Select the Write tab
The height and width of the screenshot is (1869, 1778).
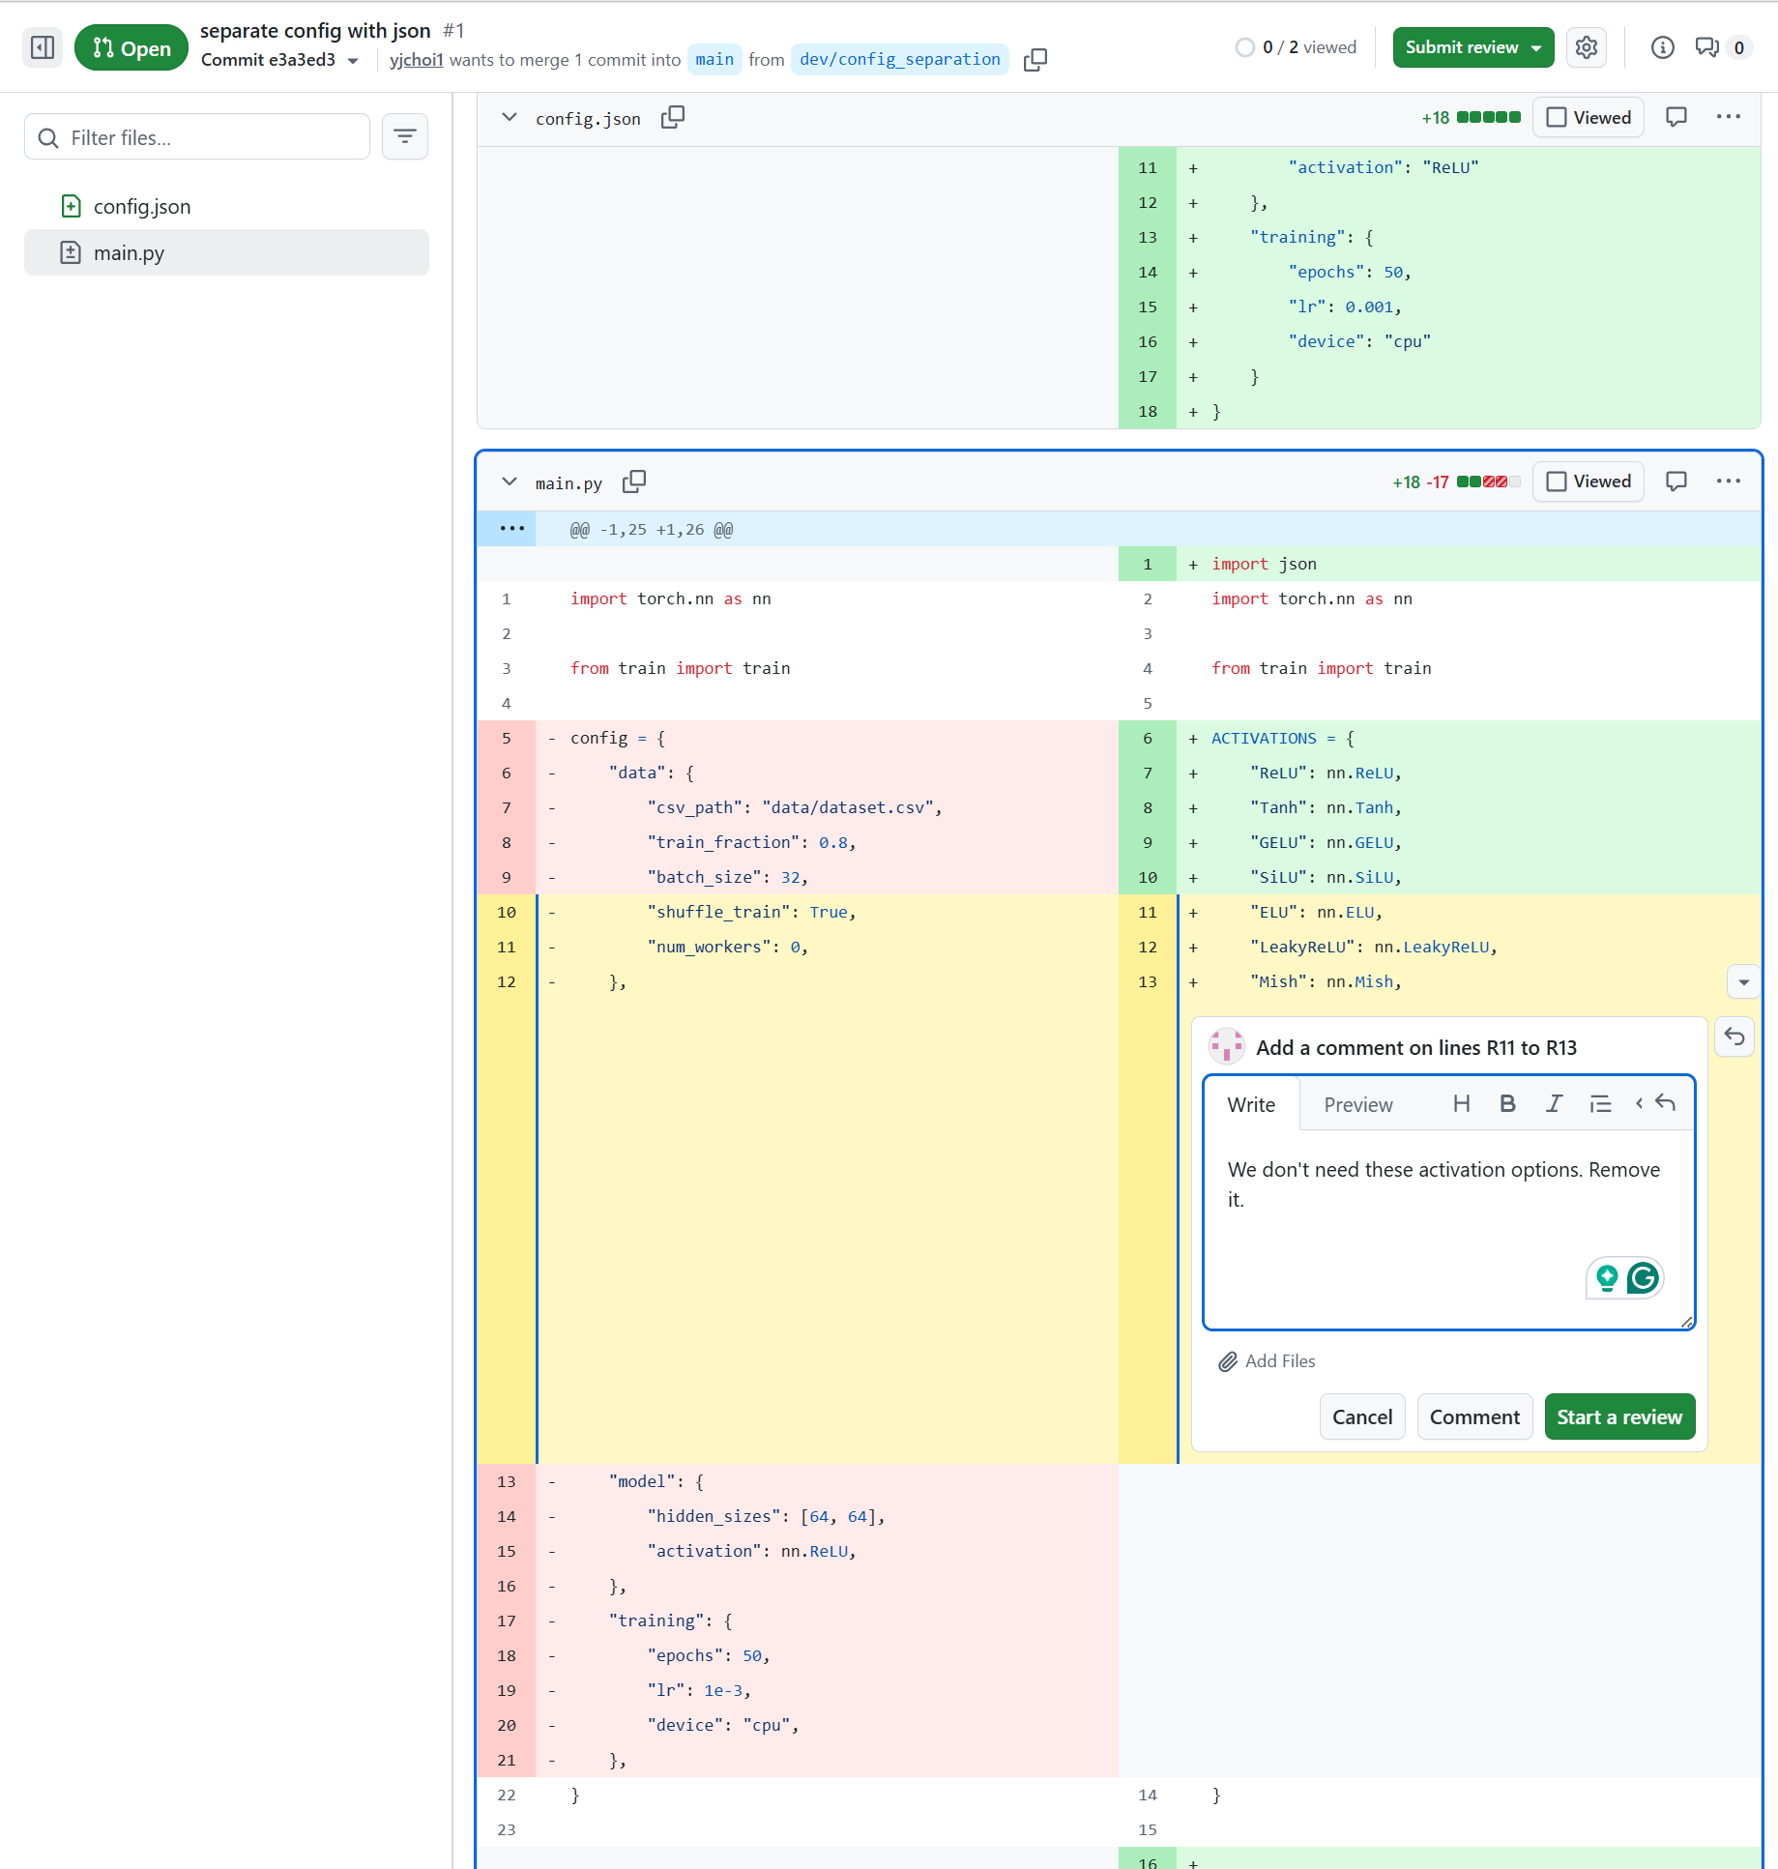(x=1251, y=1105)
